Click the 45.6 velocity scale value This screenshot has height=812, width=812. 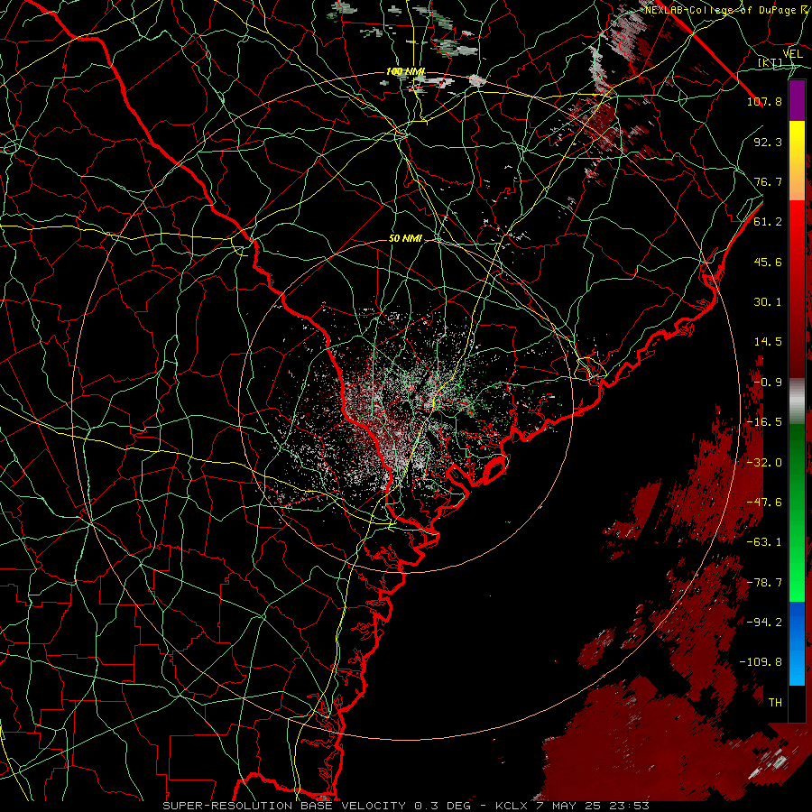768,262
